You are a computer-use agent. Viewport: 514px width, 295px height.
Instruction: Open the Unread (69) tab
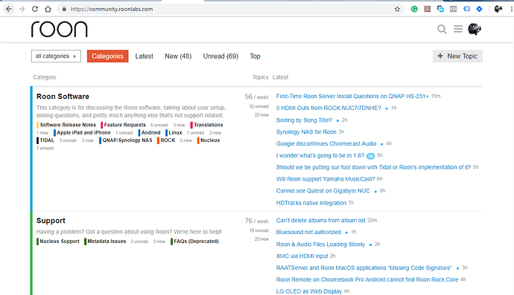click(x=220, y=56)
